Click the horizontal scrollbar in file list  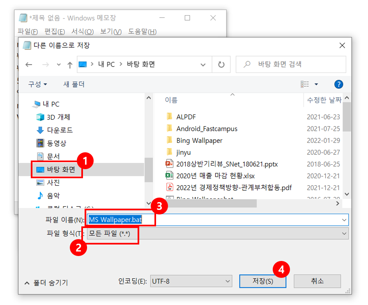coord(205,203)
